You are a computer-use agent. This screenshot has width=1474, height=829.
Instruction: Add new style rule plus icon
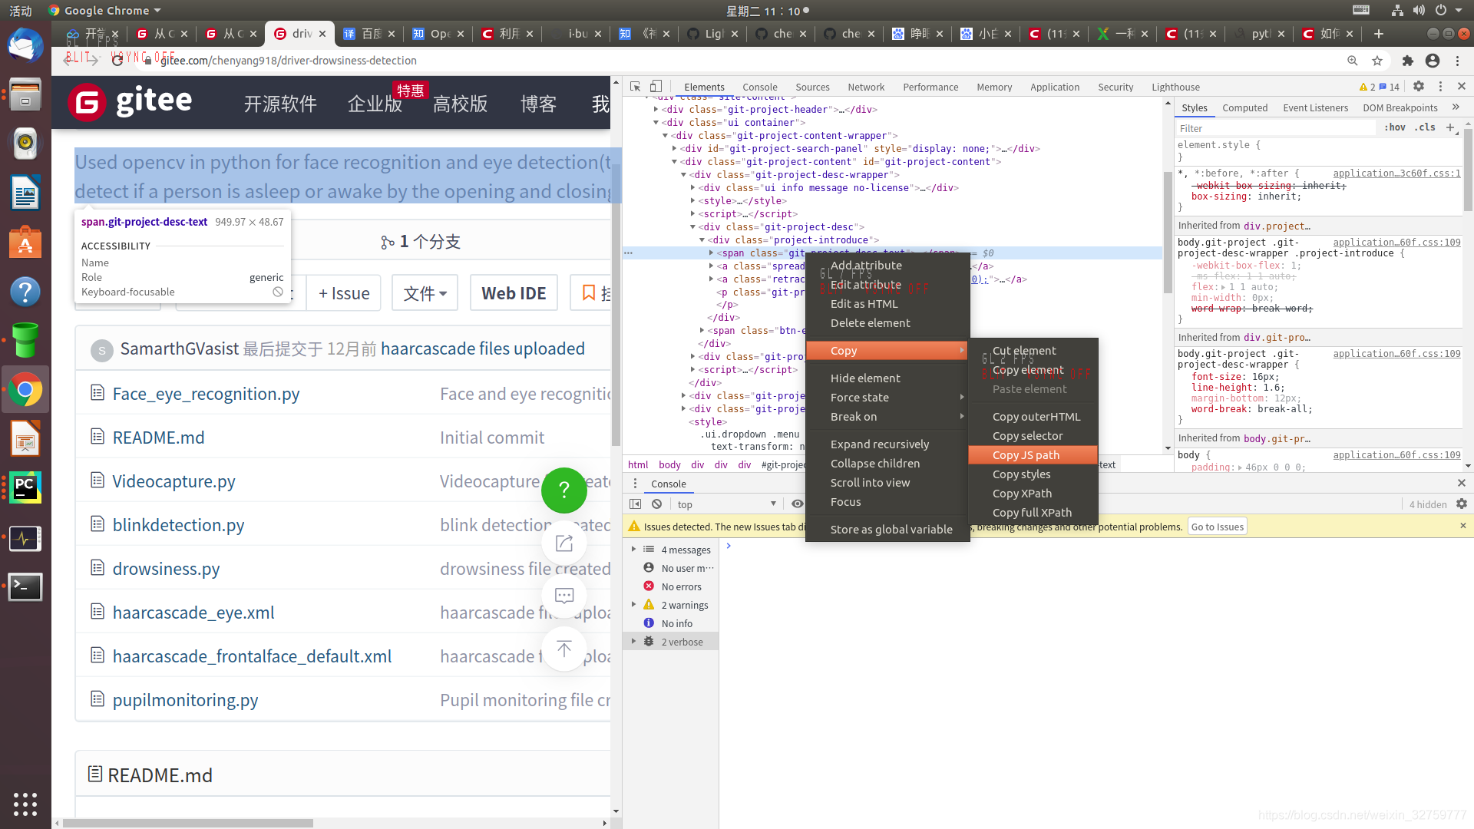[x=1450, y=127]
